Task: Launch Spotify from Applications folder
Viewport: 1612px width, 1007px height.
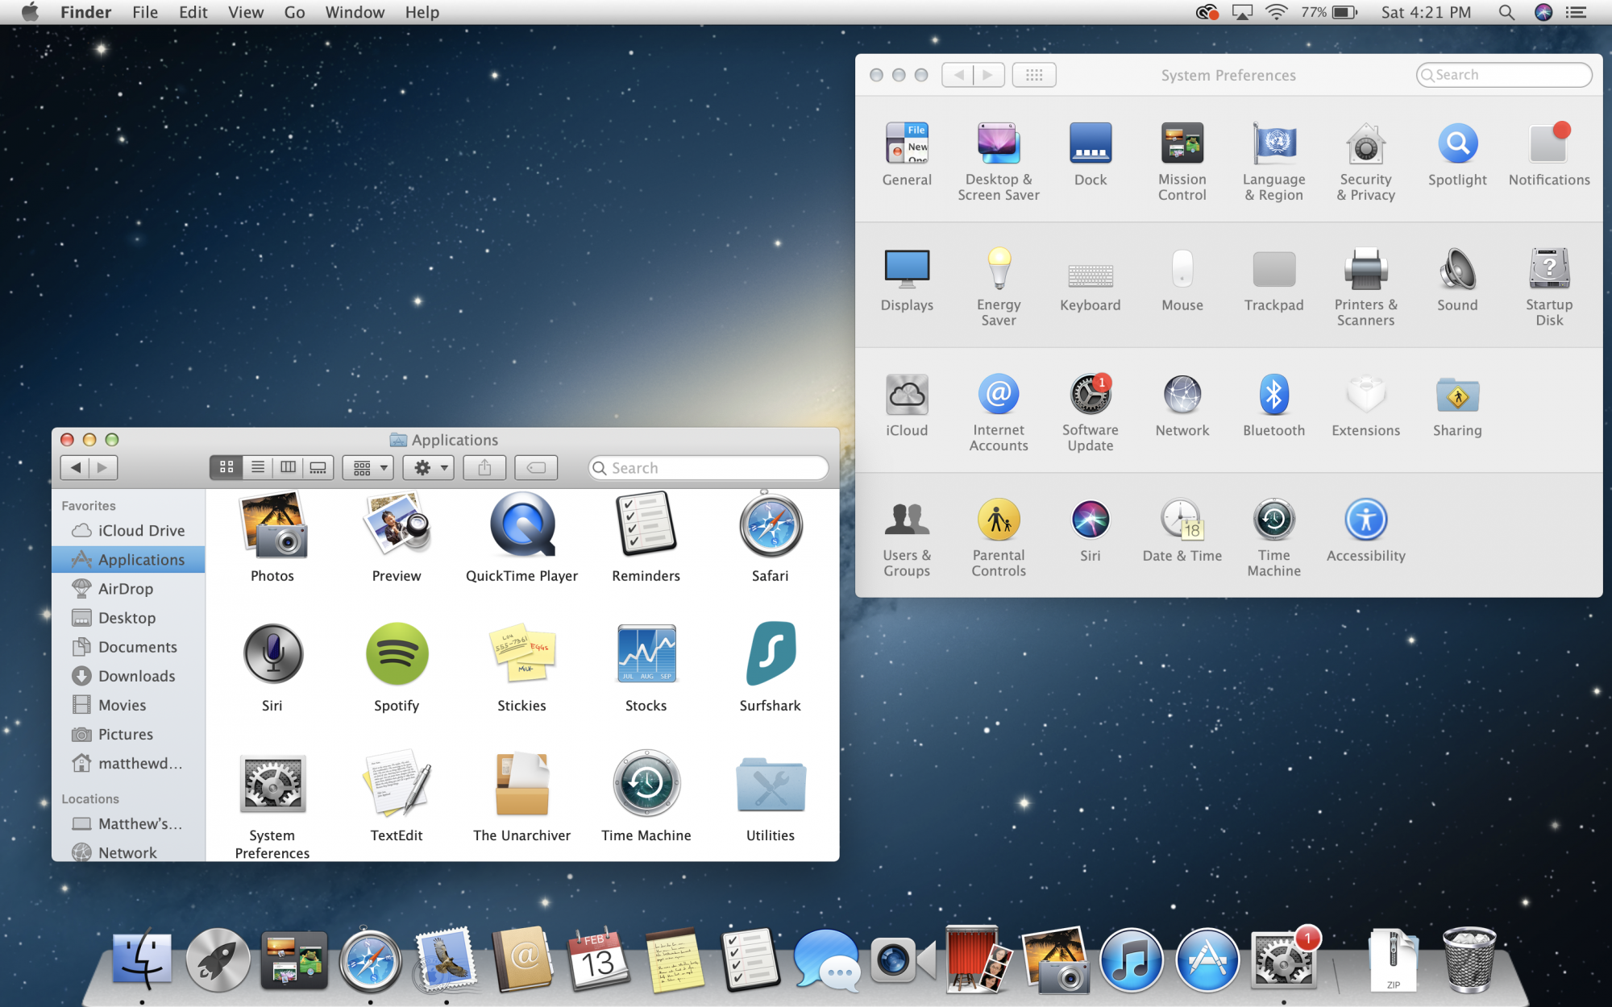Action: [397, 654]
